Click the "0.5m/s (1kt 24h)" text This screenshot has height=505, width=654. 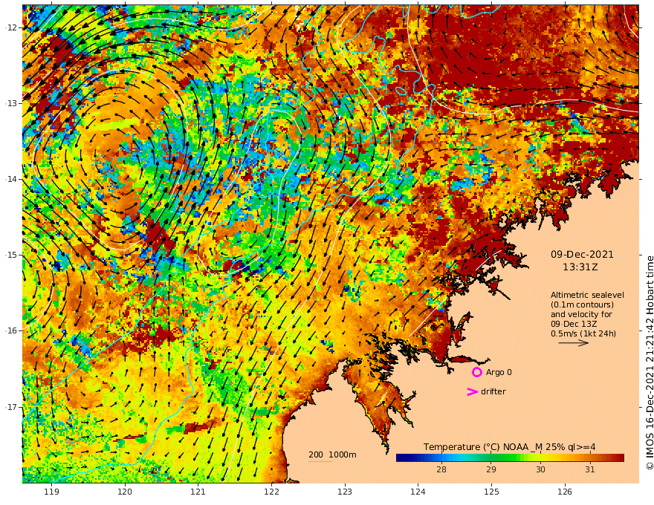click(x=583, y=333)
